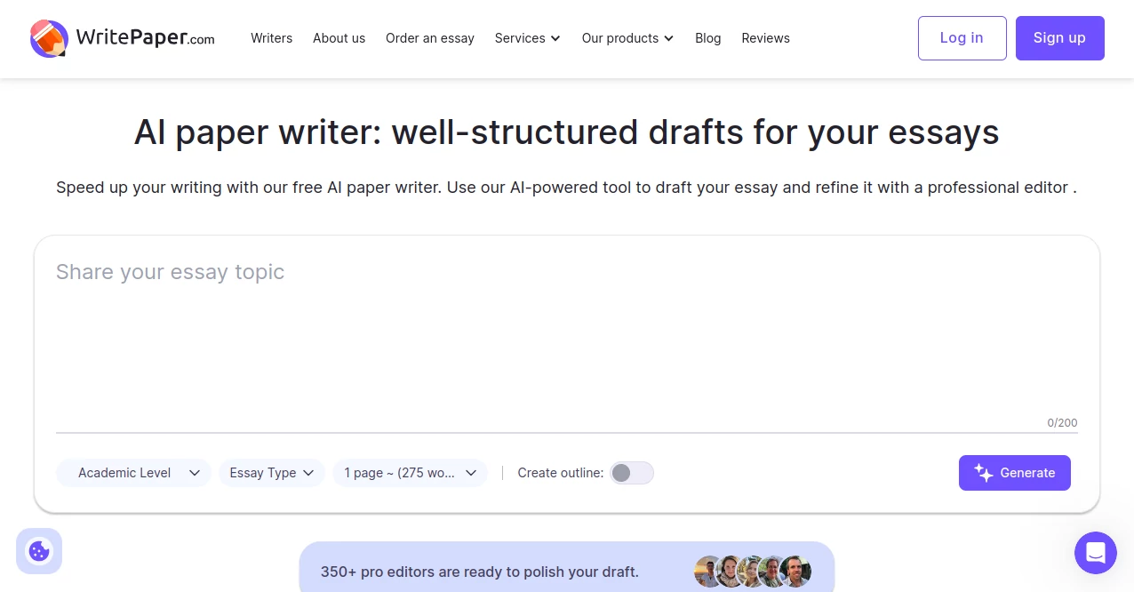Expand the Our products menu chevron
The width and height of the screenshot is (1134, 592).
point(668,38)
